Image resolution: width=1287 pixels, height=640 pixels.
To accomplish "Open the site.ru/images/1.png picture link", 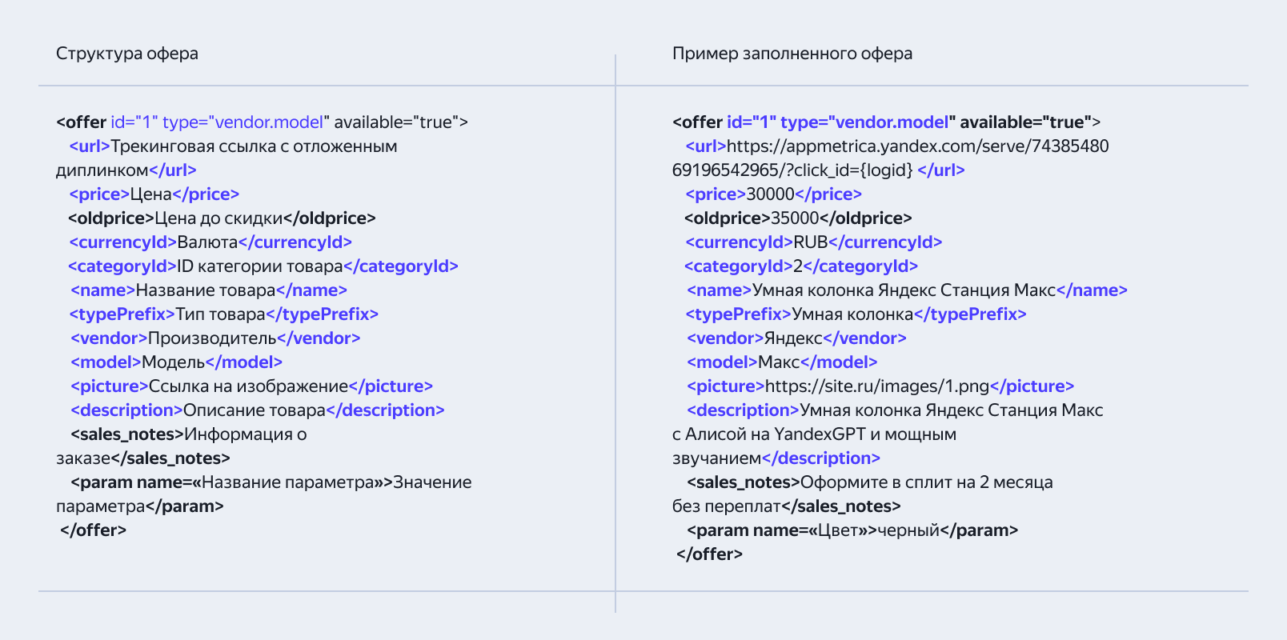I will point(877,386).
